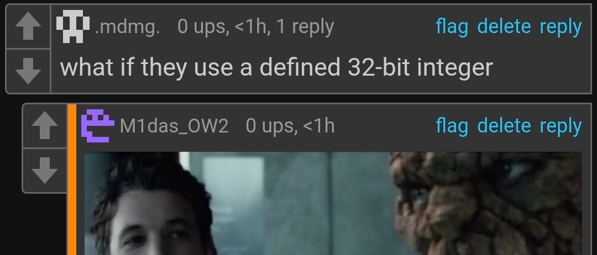
Task: Click the '0 ups, <1h, 1 reply' info
Action: (255, 26)
